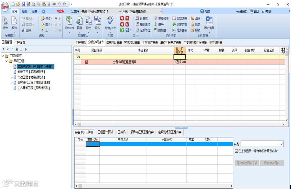Viewport: 291px width, 189px height.
Task: Click the 计算式 formula display icon
Action: 142,18
